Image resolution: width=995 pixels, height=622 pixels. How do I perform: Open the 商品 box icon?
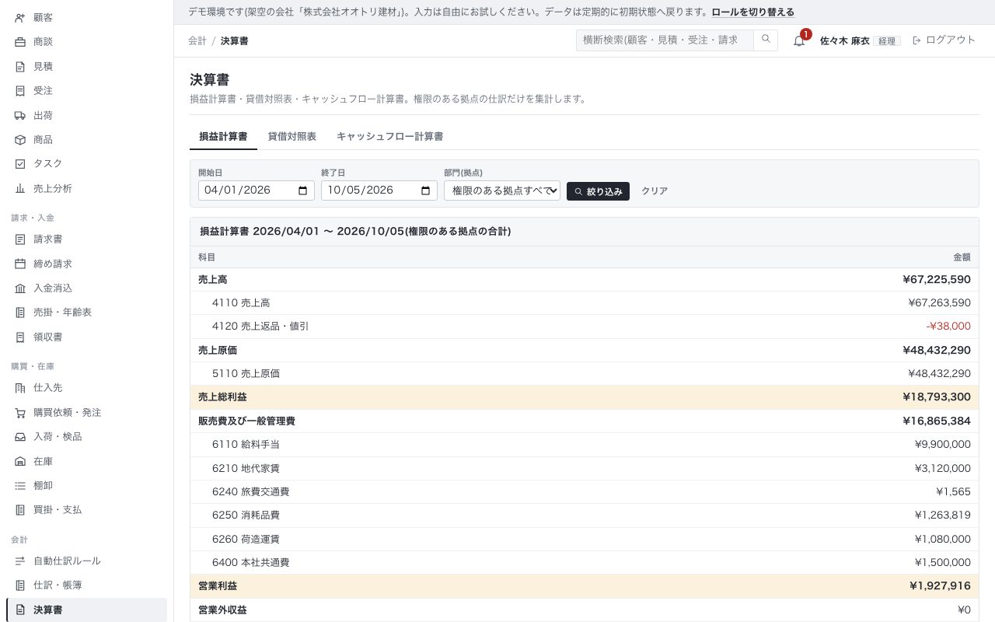tap(20, 140)
